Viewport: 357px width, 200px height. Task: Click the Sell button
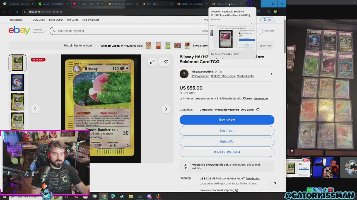tap(267, 20)
